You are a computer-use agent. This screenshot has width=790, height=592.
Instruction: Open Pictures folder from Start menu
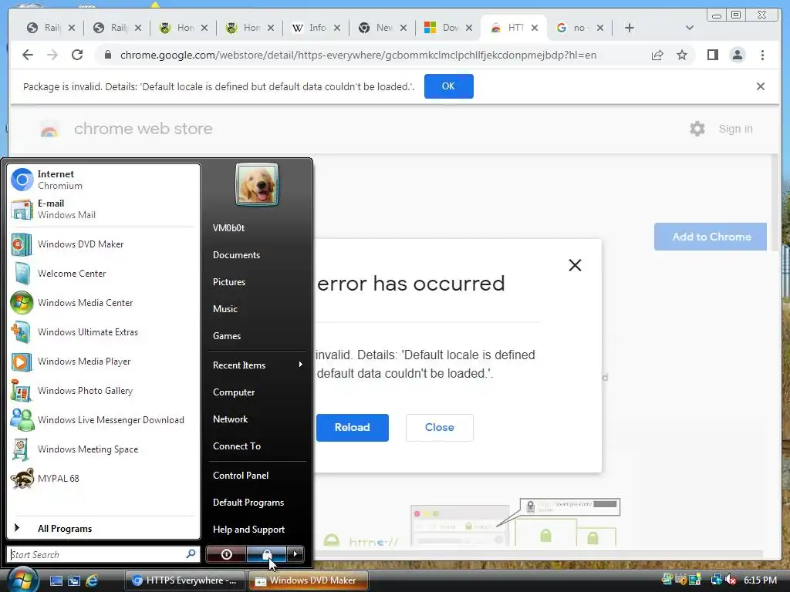click(228, 282)
